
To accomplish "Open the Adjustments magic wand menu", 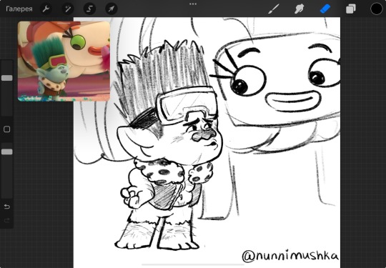I will (68, 9).
